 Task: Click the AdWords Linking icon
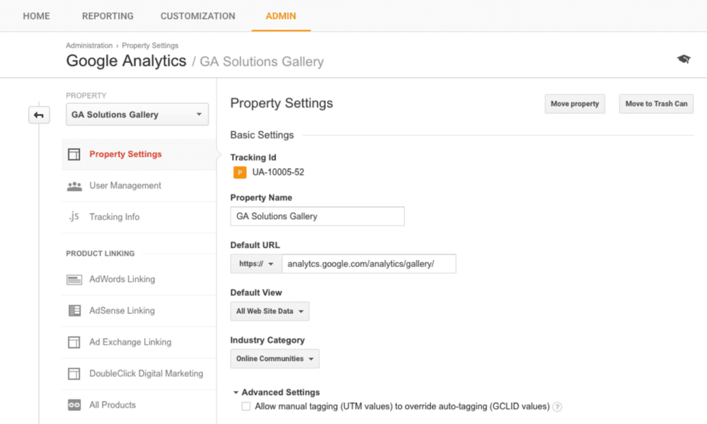75,279
